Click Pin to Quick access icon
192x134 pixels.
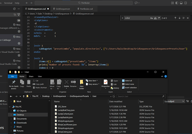click(x=14, y=82)
